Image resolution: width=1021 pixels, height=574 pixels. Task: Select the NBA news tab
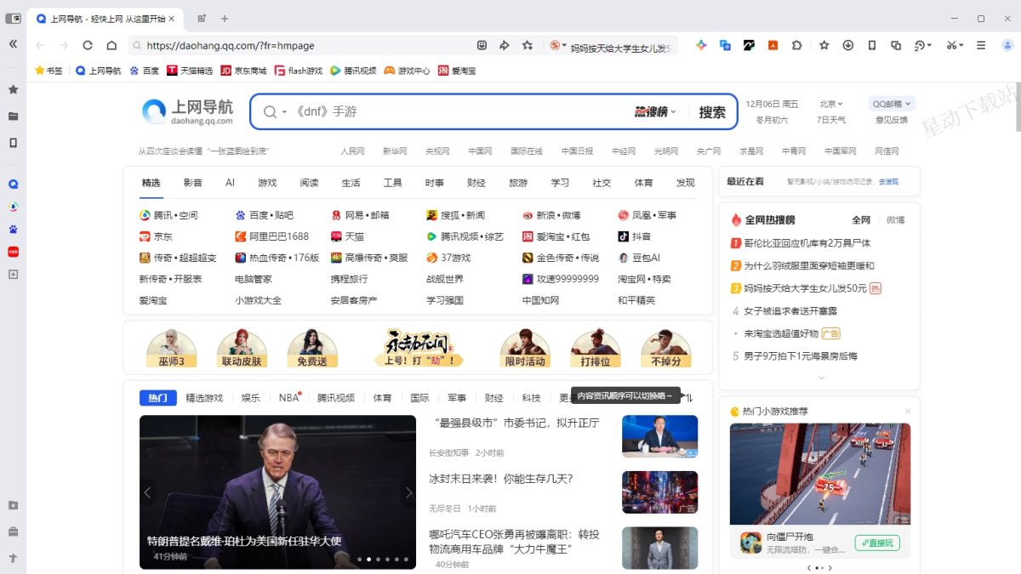click(289, 398)
